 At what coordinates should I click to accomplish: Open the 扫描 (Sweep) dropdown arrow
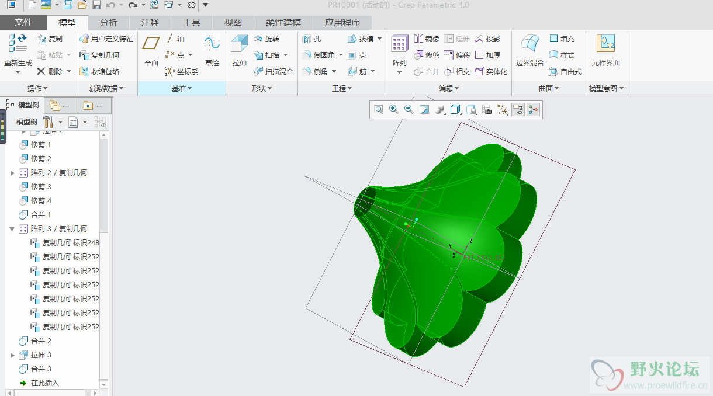(285, 55)
